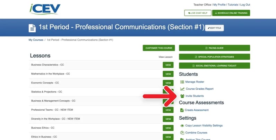Click Business & Management Concepts - CC row
Viewport: 276px width, 140px height.
click(x=102, y=101)
